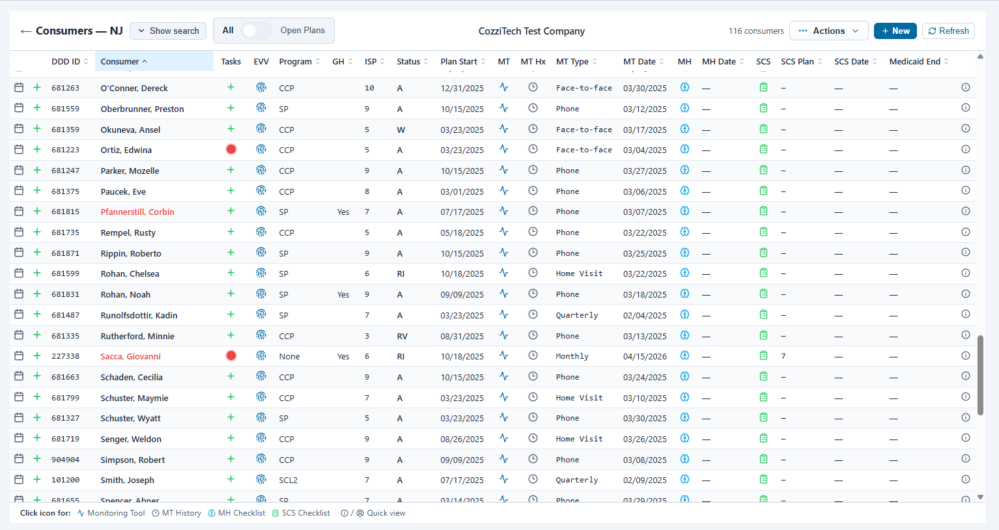Click the red task alert for Ortiz, Edwina
The height and width of the screenshot is (530, 999).
(231, 149)
